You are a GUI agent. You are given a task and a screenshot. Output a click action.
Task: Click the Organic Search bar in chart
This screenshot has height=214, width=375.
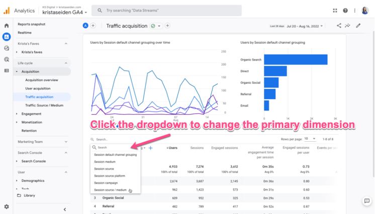click(296, 60)
